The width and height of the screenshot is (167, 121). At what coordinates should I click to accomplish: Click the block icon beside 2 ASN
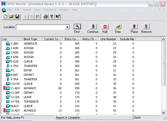8,48
